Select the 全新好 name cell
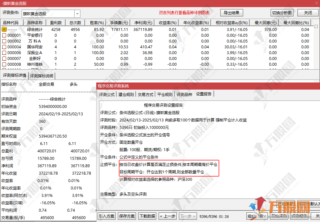Viewport: 320px width, 222px height. pyautogui.click(x=35, y=58)
